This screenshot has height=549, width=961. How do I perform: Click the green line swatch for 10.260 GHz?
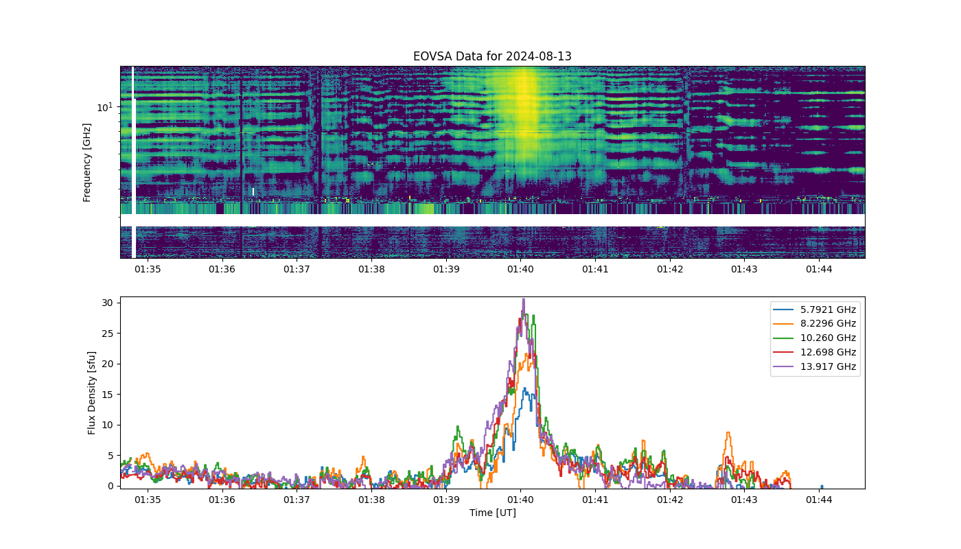pos(784,338)
